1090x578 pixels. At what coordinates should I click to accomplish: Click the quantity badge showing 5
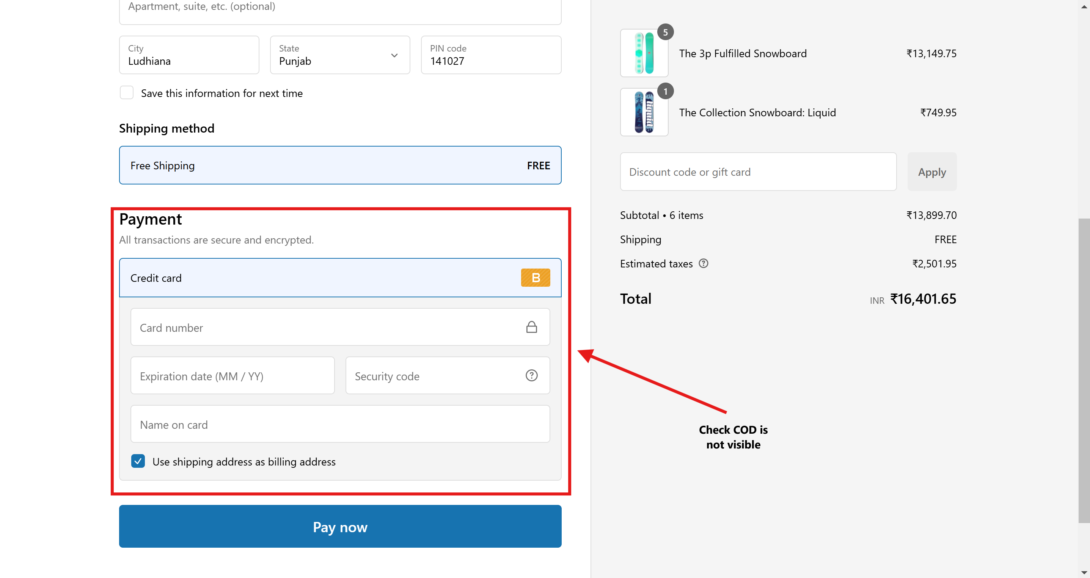pyautogui.click(x=665, y=32)
